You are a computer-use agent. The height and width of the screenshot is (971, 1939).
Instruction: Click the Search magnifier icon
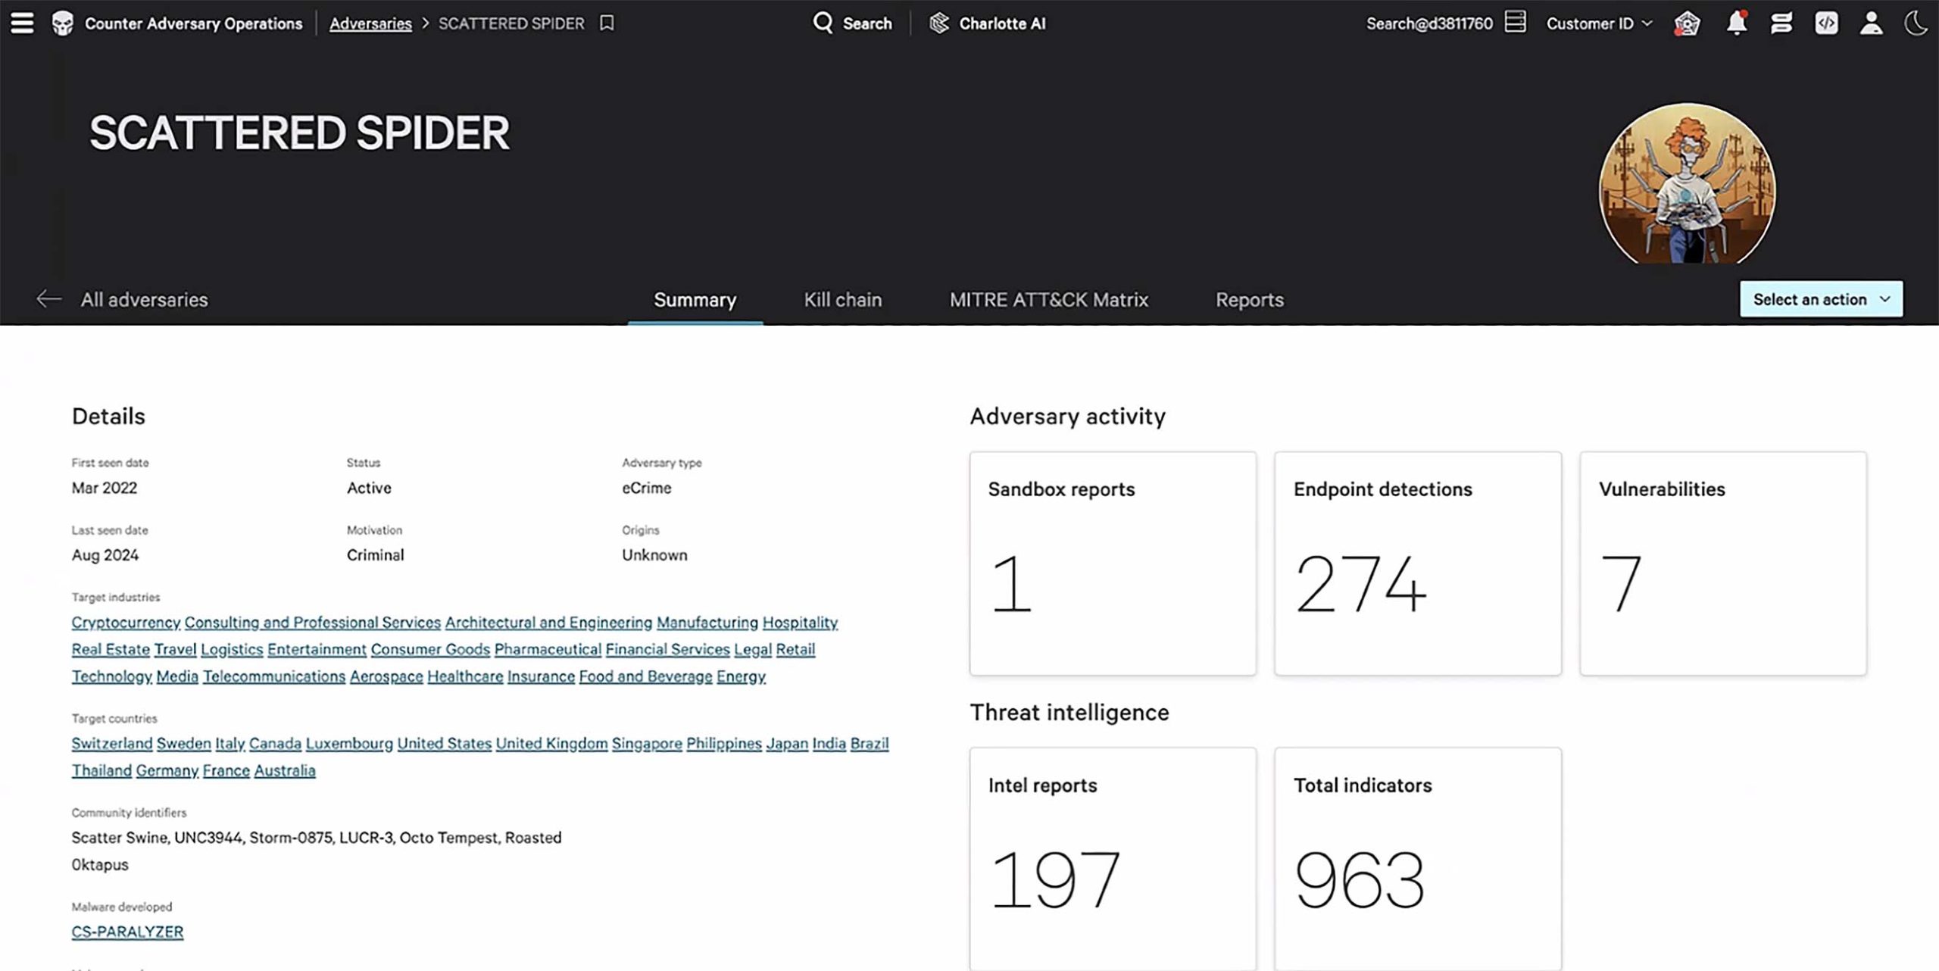[823, 23]
